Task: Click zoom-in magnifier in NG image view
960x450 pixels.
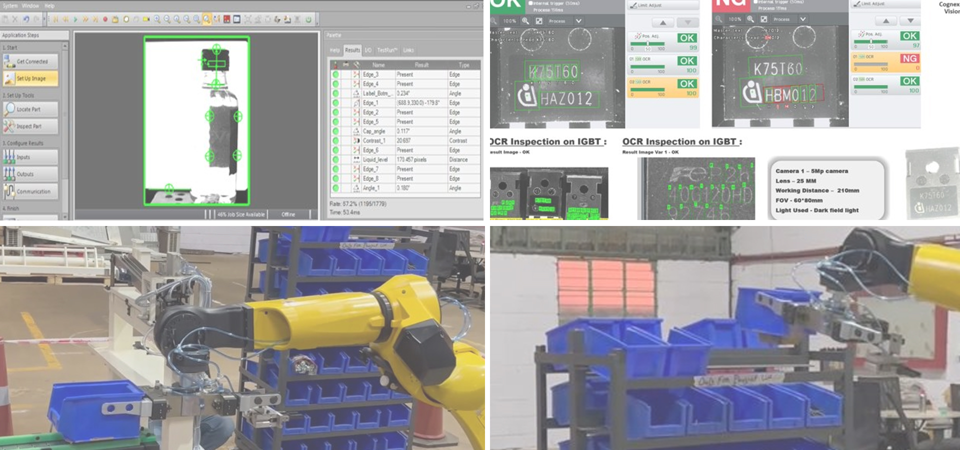Action: [750, 19]
